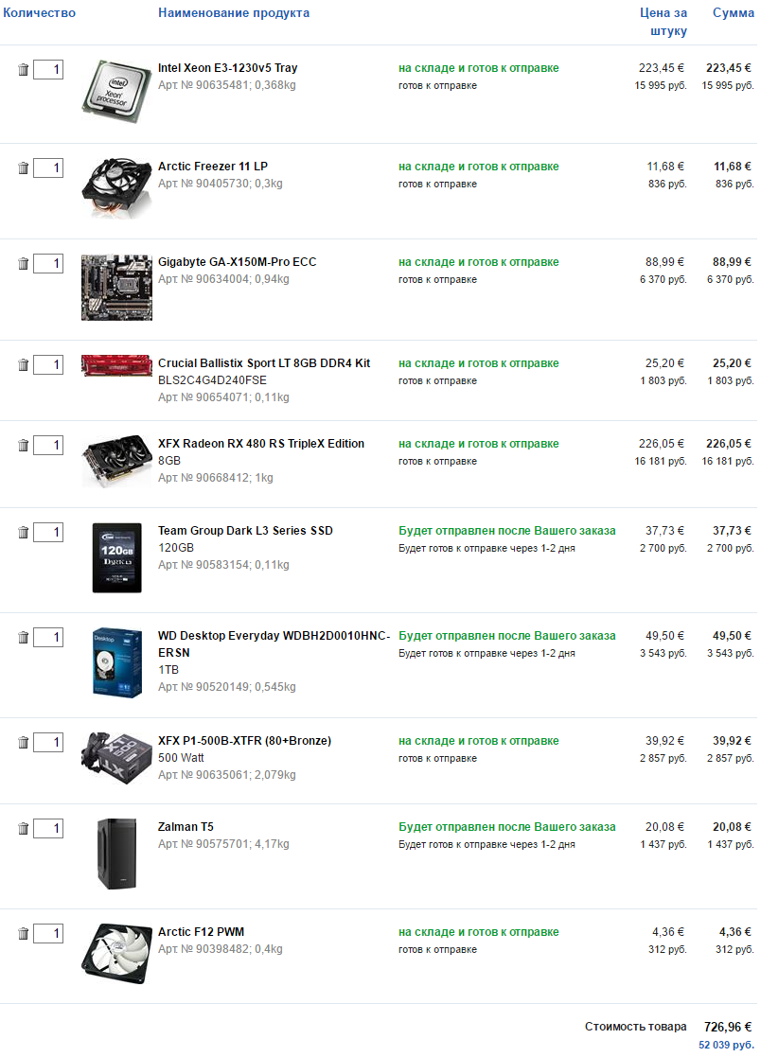Open XFX Radeon RX 480 RS product page
The width and height of the screenshot is (761, 1057).
[260, 444]
